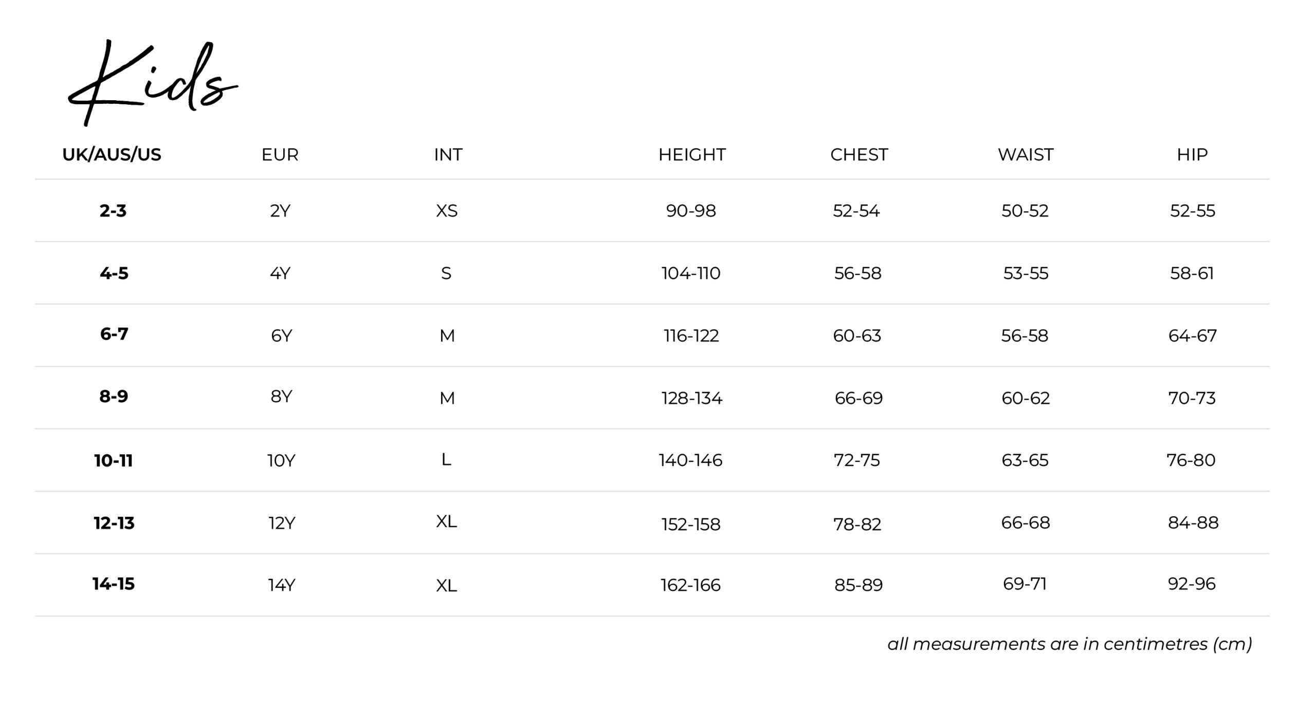Select the HEIGHT column header
The width and height of the screenshot is (1316, 710).
click(x=692, y=155)
